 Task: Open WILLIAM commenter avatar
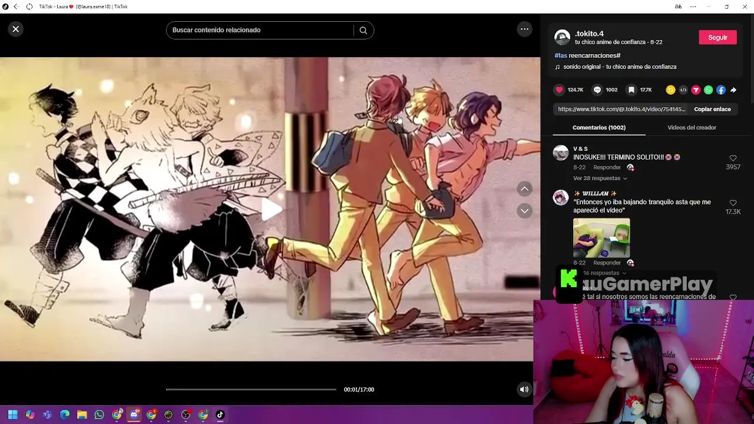pyautogui.click(x=561, y=197)
